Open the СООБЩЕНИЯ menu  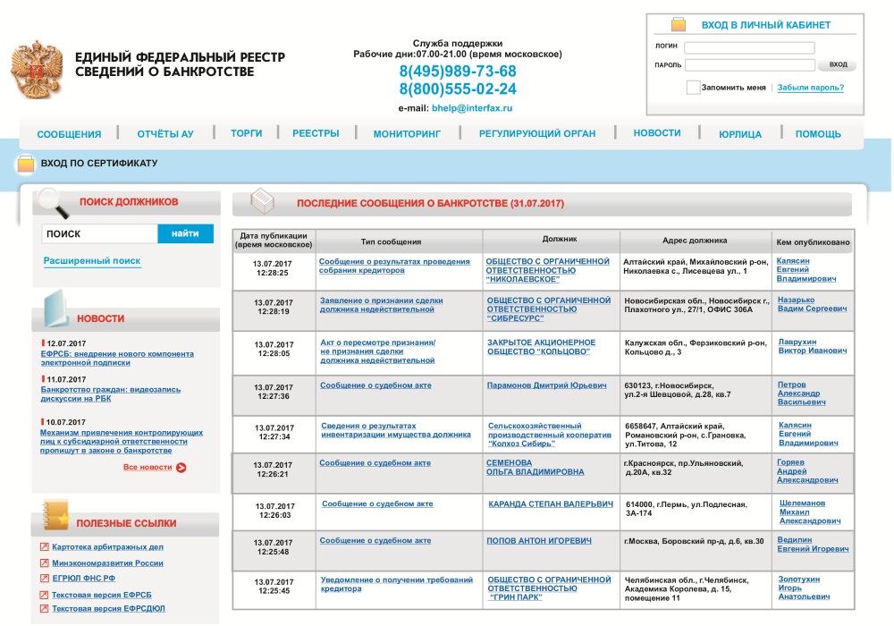coord(69,134)
